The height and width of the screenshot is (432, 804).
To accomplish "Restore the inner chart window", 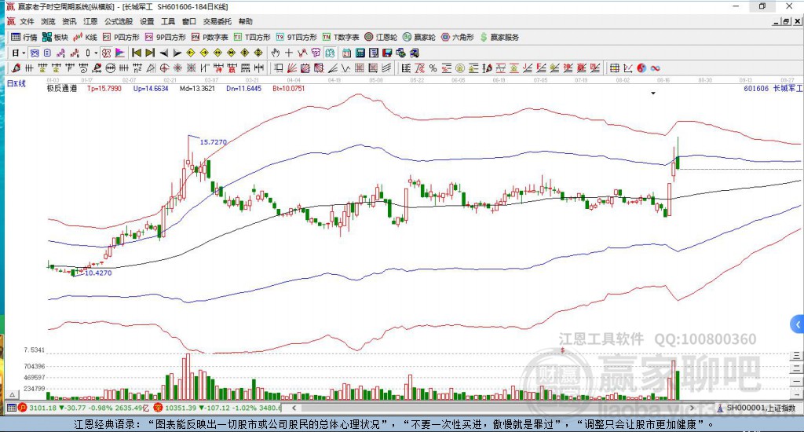I will click(x=786, y=21).
